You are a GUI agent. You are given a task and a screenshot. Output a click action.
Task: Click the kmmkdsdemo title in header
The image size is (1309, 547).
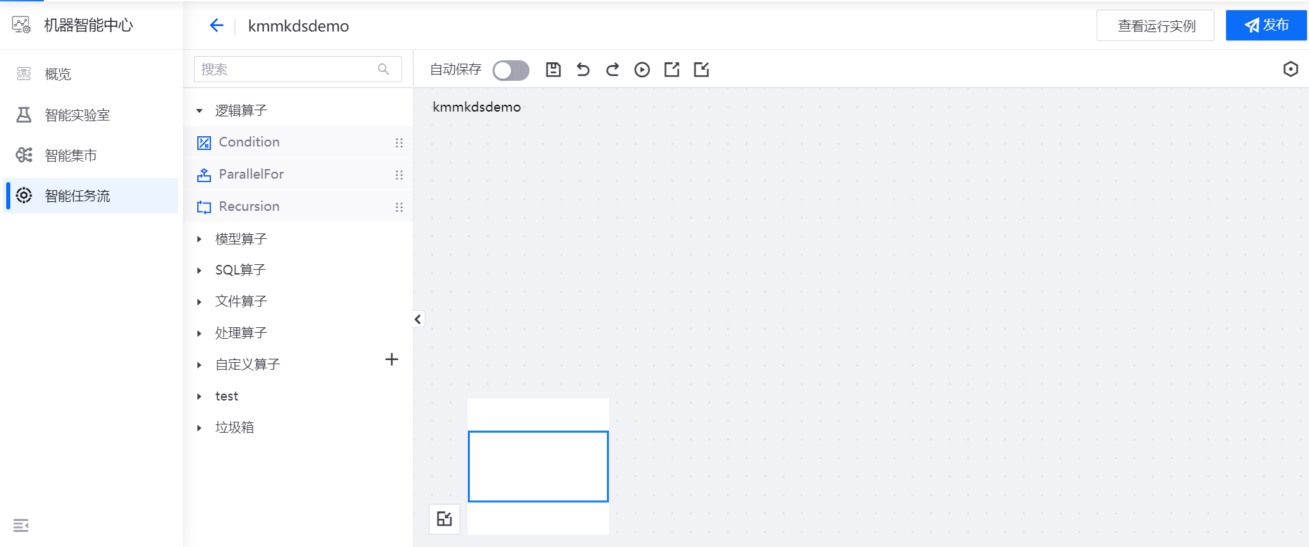pos(299,26)
